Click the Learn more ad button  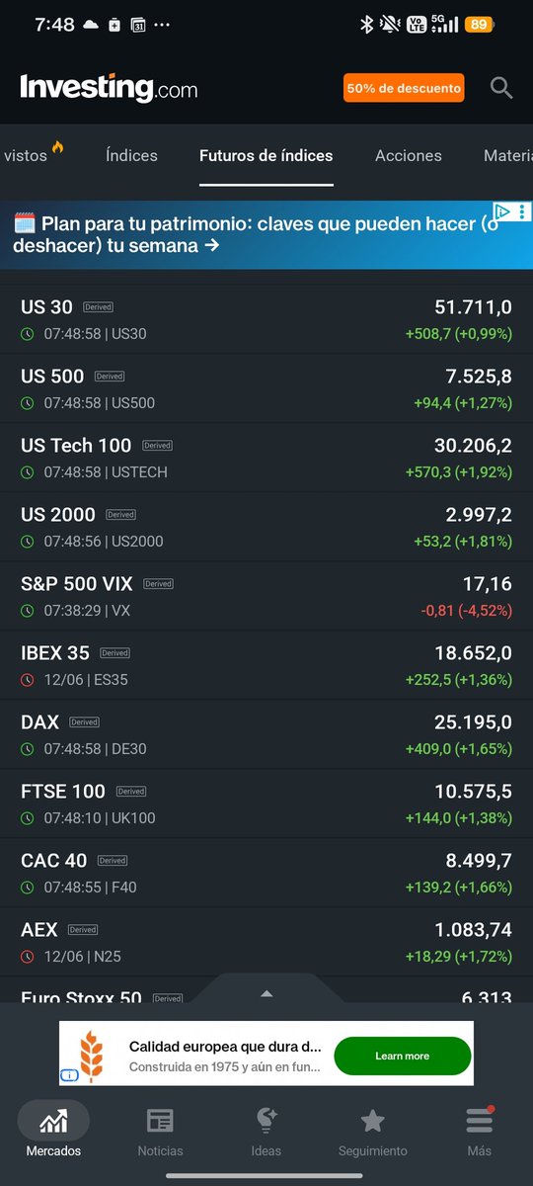click(x=403, y=1056)
